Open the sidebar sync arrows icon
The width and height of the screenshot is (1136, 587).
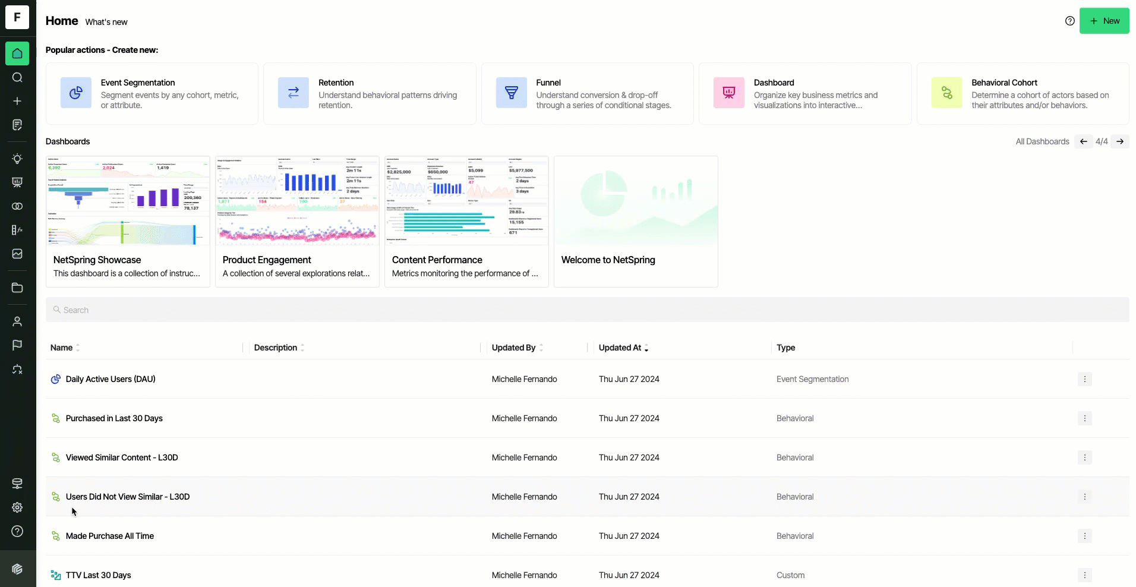17,369
